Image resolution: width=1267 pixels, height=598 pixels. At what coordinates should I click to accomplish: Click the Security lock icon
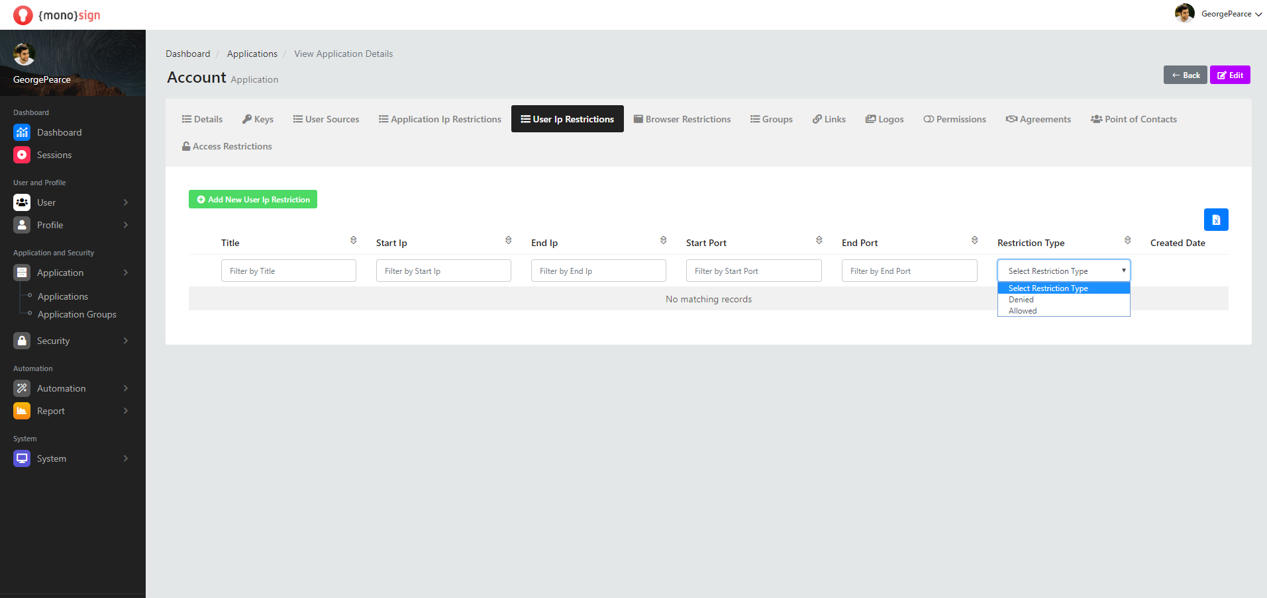click(22, 341)
